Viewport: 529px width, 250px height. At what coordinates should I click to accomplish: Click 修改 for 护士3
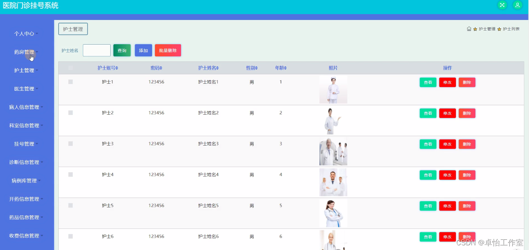[448, 144]
